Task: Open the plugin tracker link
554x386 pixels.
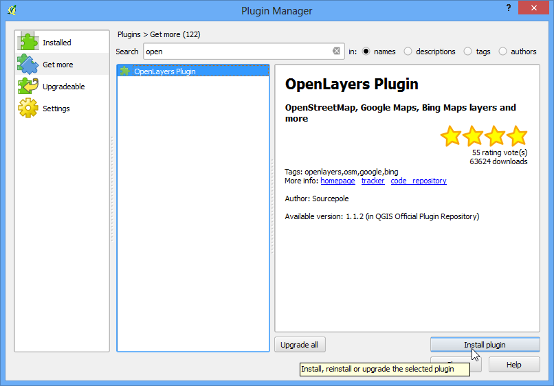Action: tap(373, 181)
